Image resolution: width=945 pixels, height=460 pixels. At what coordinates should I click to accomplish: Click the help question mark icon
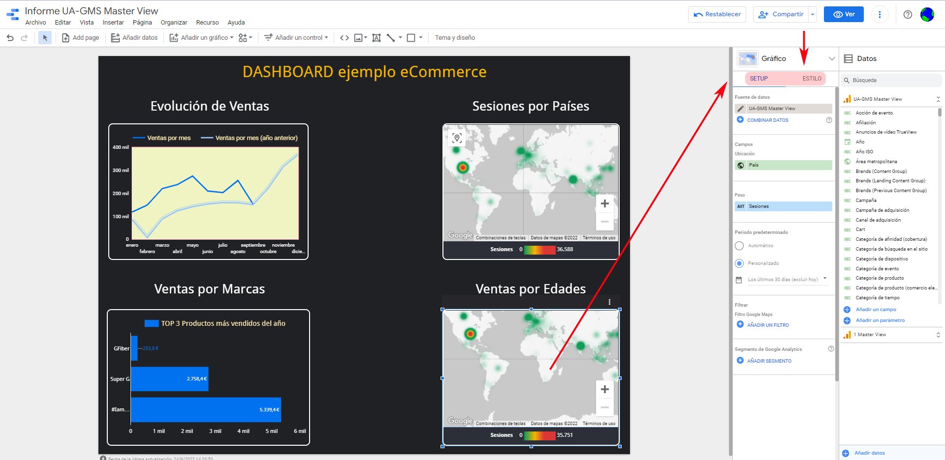click(908, 14)
